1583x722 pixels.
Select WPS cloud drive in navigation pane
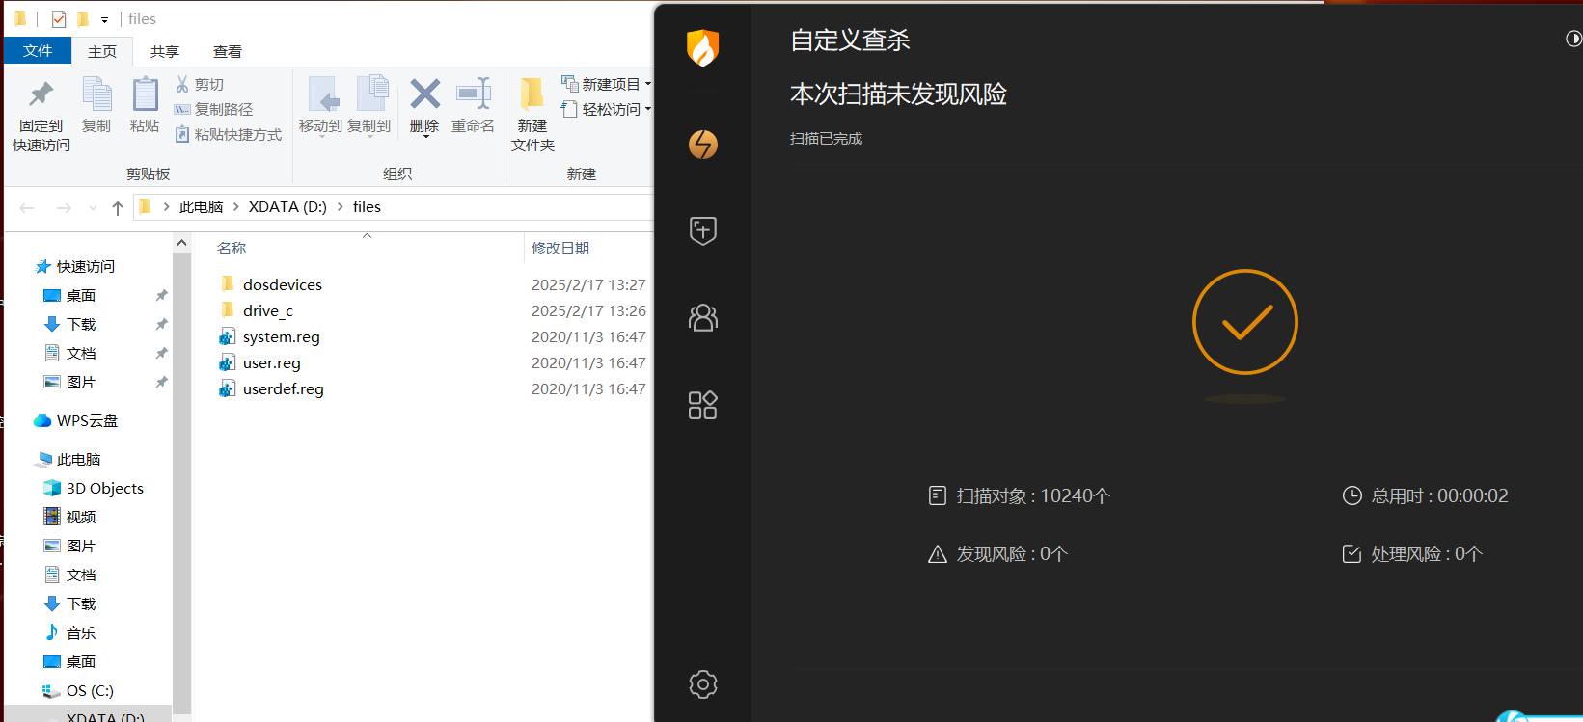[x=87, y=420]
